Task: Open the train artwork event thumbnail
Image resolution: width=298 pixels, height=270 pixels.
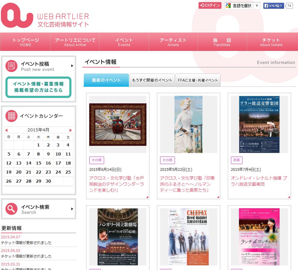Action: (x=118, y=124)
